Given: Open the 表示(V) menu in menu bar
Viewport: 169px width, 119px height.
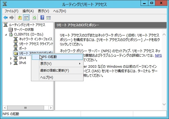Looking at the screenshot, I should click(43, 11).
